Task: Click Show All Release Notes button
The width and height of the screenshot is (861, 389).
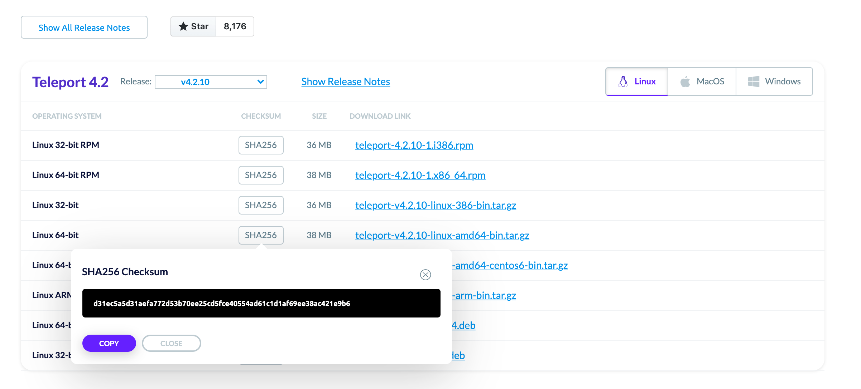Action: click(x=84, y=28)
